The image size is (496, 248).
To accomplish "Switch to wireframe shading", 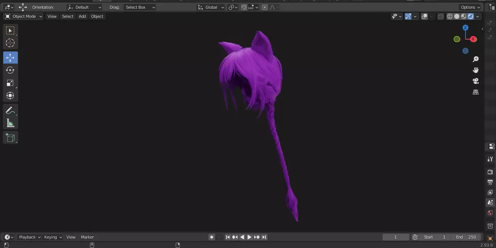I will click(x=450, y=16).
